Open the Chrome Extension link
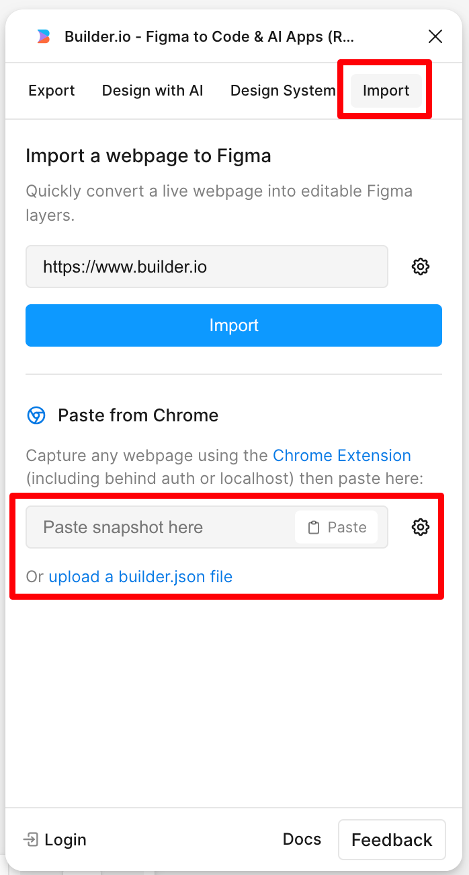 pos(341,456)
